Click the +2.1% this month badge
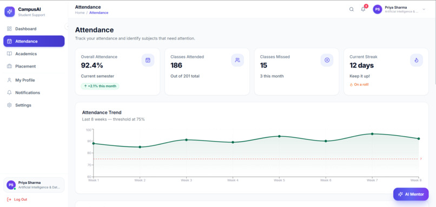 click(x=100, y=86)
